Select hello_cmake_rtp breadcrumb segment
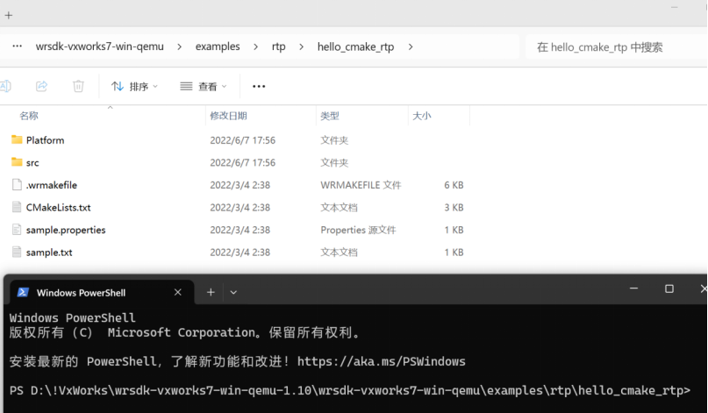The height and width of the screenshot is (413, 708). (x=355, y=46)
